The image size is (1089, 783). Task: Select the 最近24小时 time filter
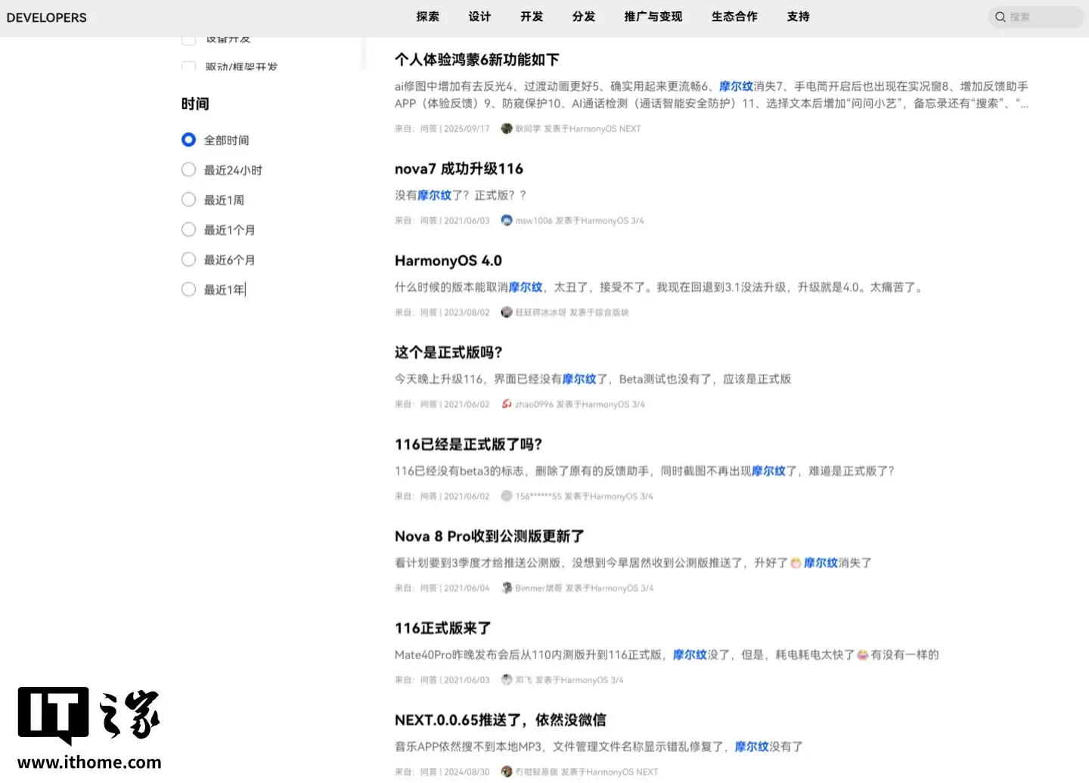point(188,169)
